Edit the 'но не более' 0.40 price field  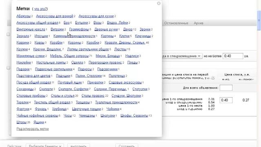click(233, 56)
